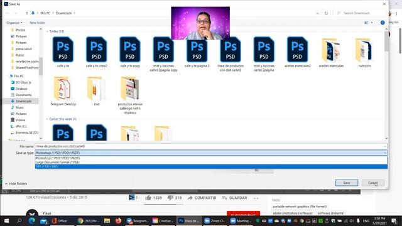Click the 'portable network graphics (file format)' tag
The height and width of the screenshot is (226, 402).
pos(300,207)
